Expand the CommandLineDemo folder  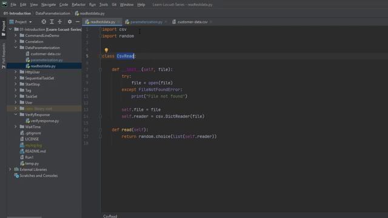pyautogui.click(x=16, y=35)
